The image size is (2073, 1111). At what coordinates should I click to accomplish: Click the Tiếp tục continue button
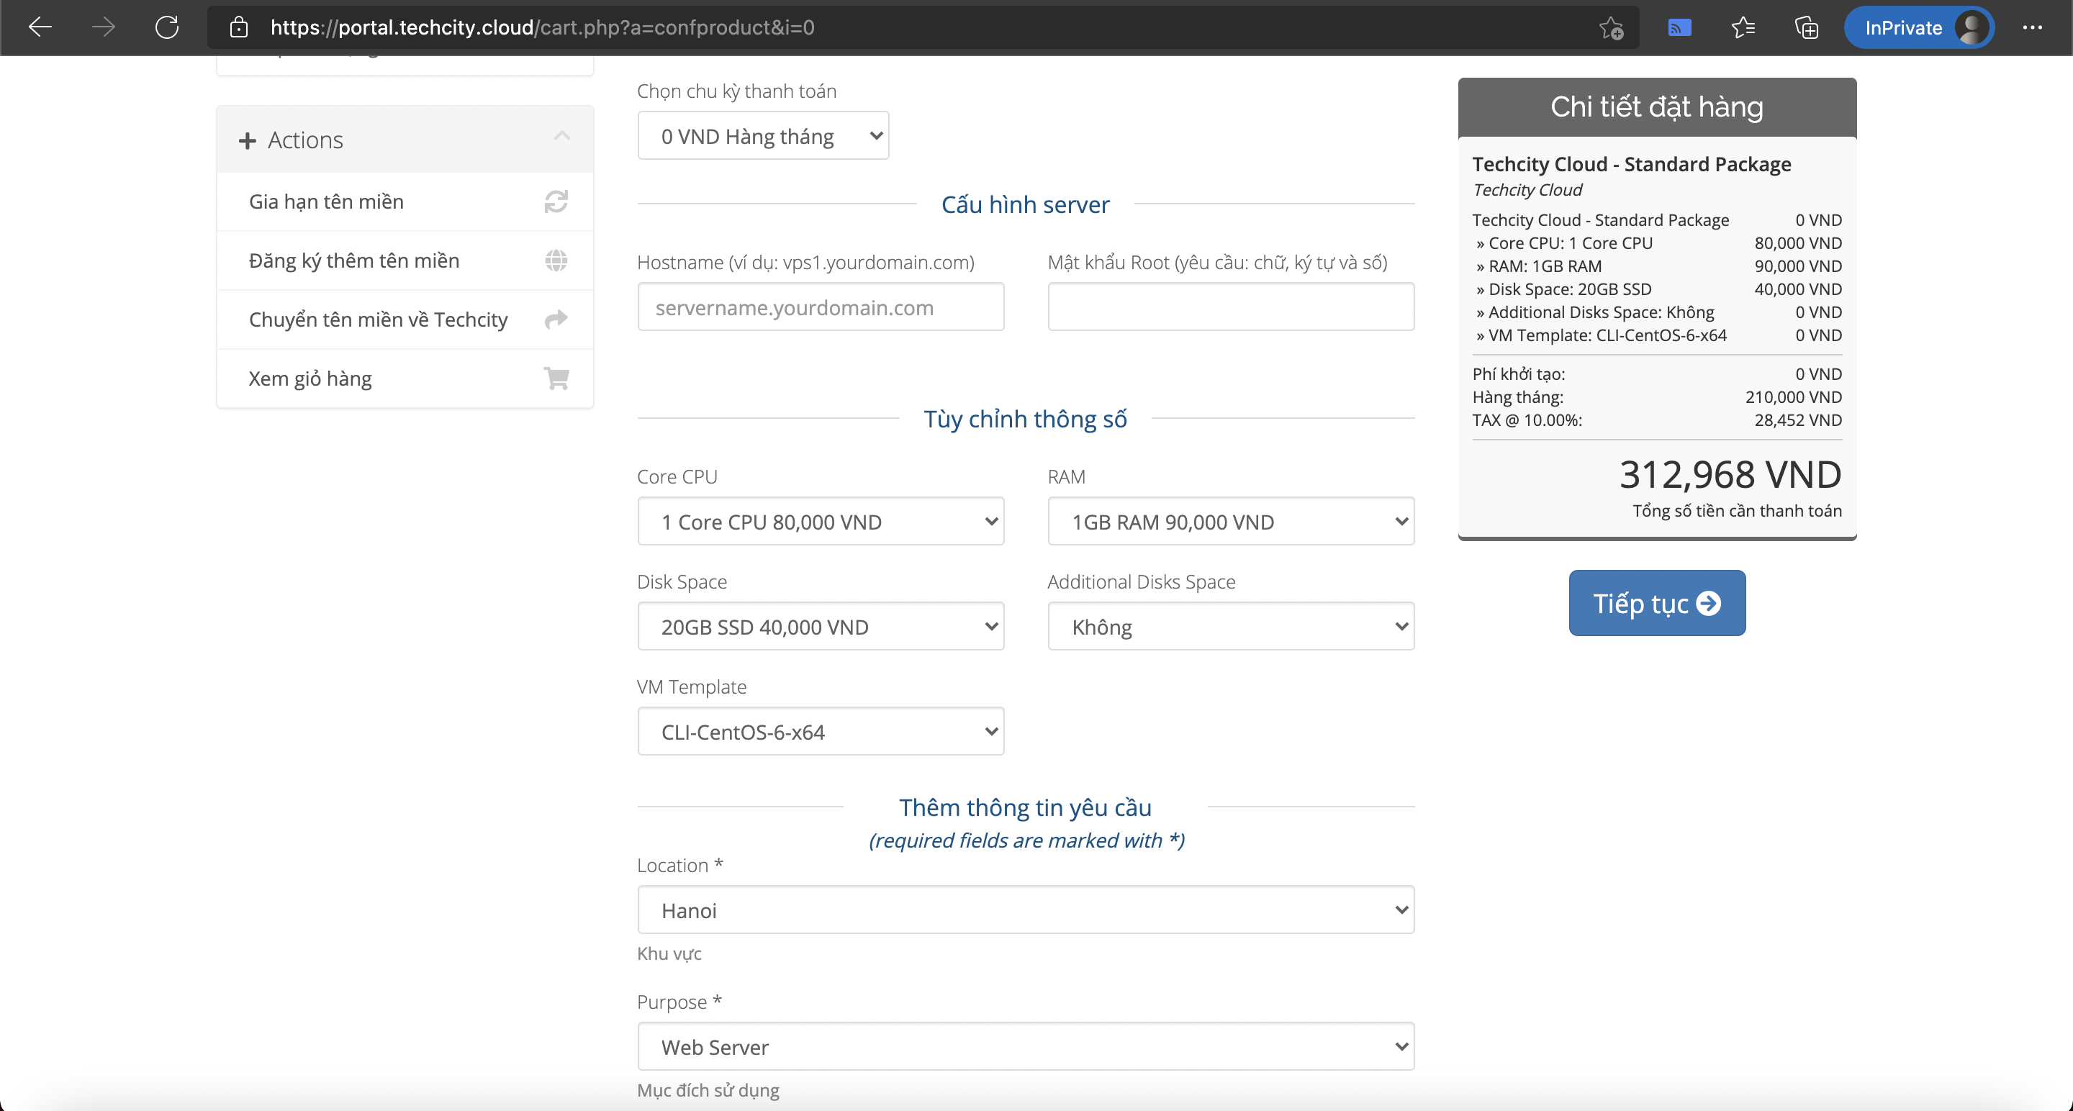1657,602
